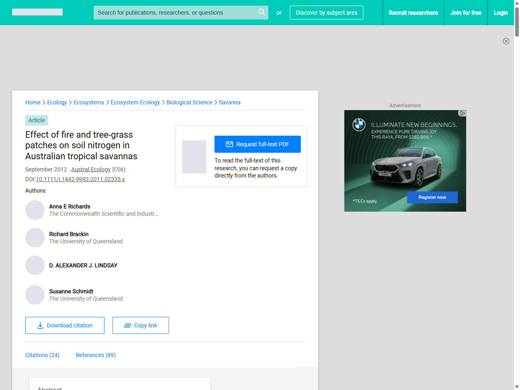This screenshot has height=390, width=520.
Task: Copy the article link
Action: (x=141, y=325)
